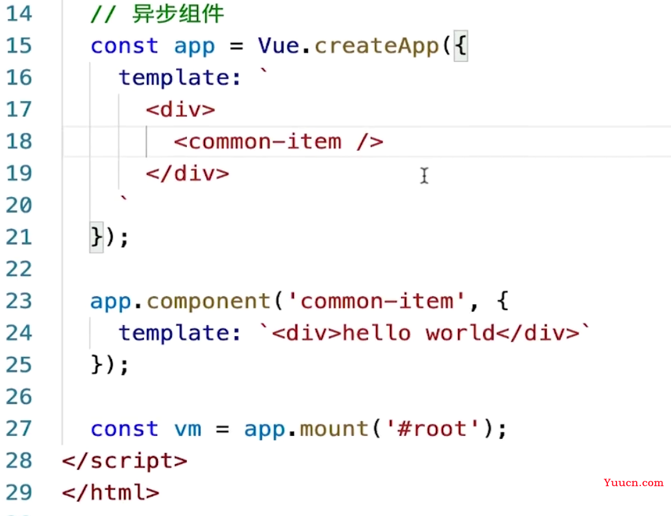
Task: Click line number 15 in the gutter
Action: tap(19, 46)
